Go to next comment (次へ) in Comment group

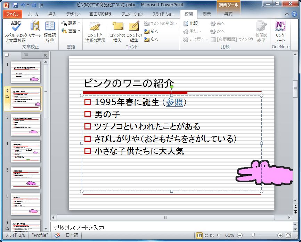tap(151, 39)
